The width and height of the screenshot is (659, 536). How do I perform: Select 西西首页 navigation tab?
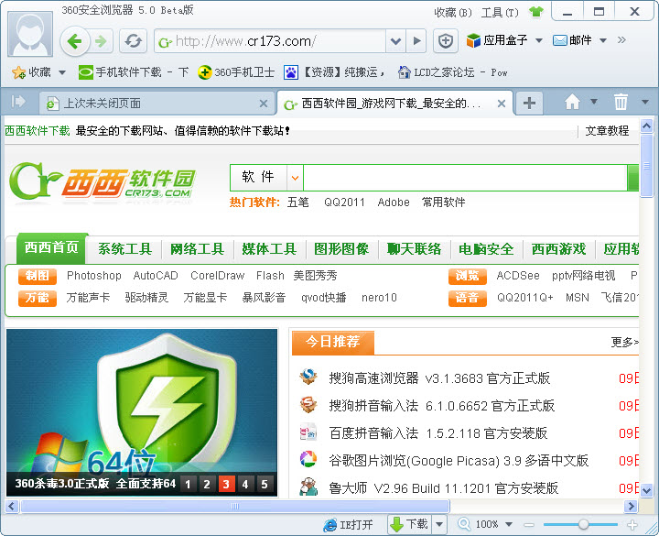[x=51, y=247]
